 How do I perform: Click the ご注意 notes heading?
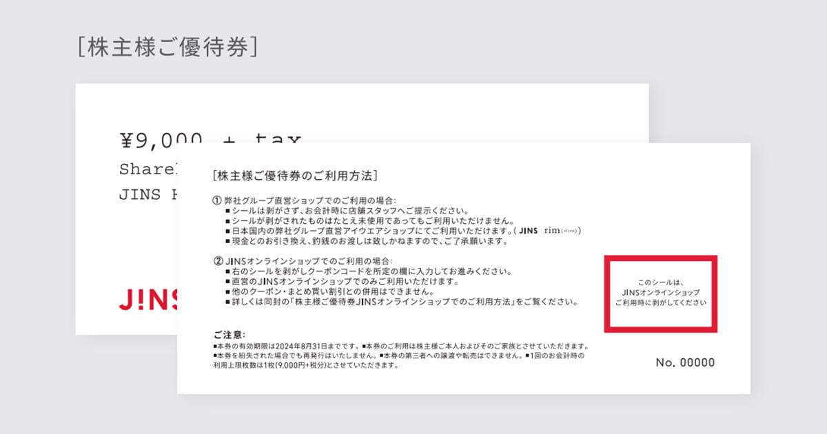231,334
